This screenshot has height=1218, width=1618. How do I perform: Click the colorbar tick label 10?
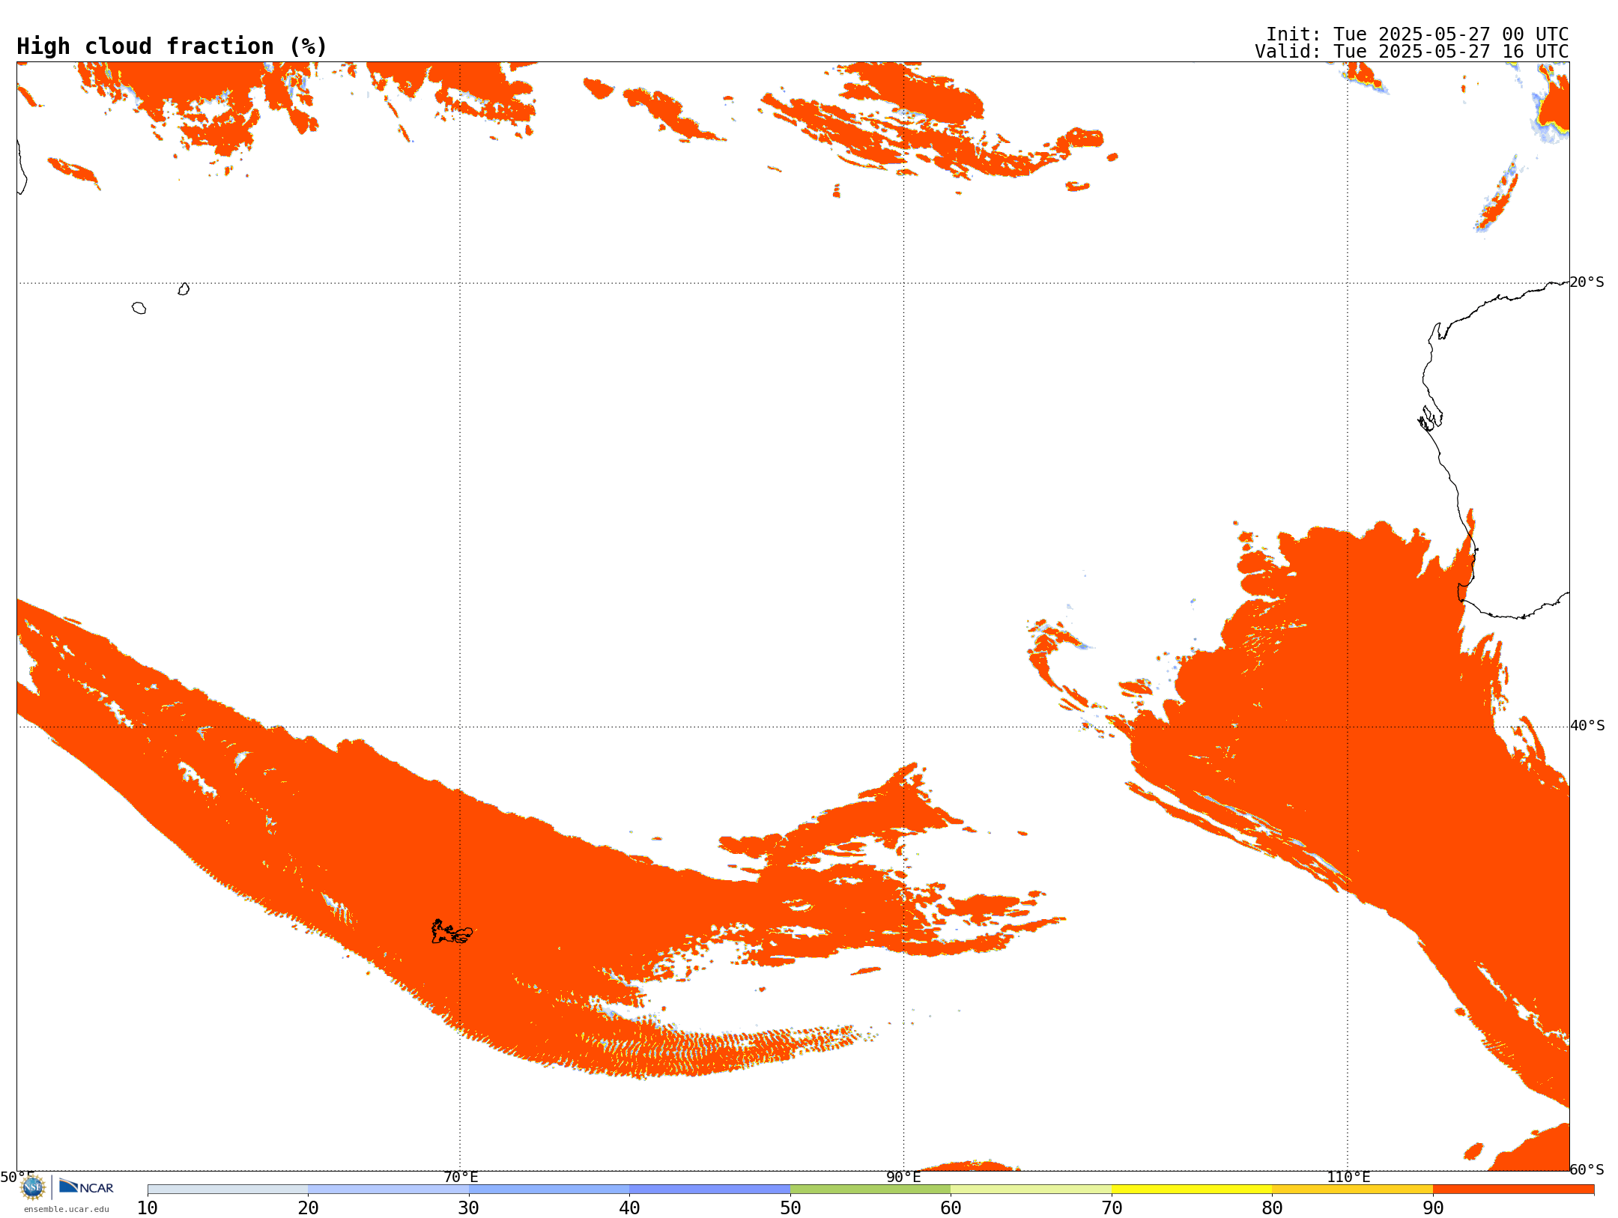click(x=148, y=1208)
